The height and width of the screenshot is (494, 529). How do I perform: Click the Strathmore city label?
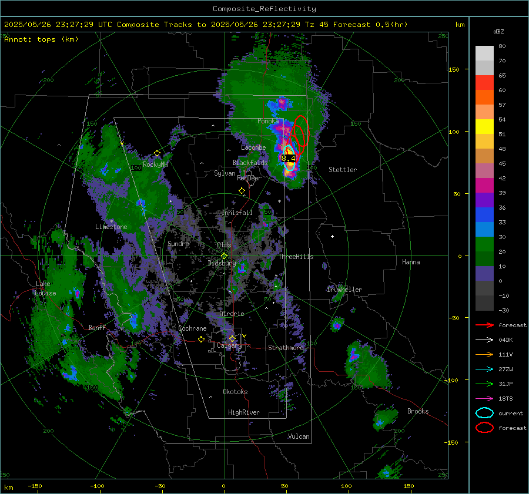(x=286, y=348)
